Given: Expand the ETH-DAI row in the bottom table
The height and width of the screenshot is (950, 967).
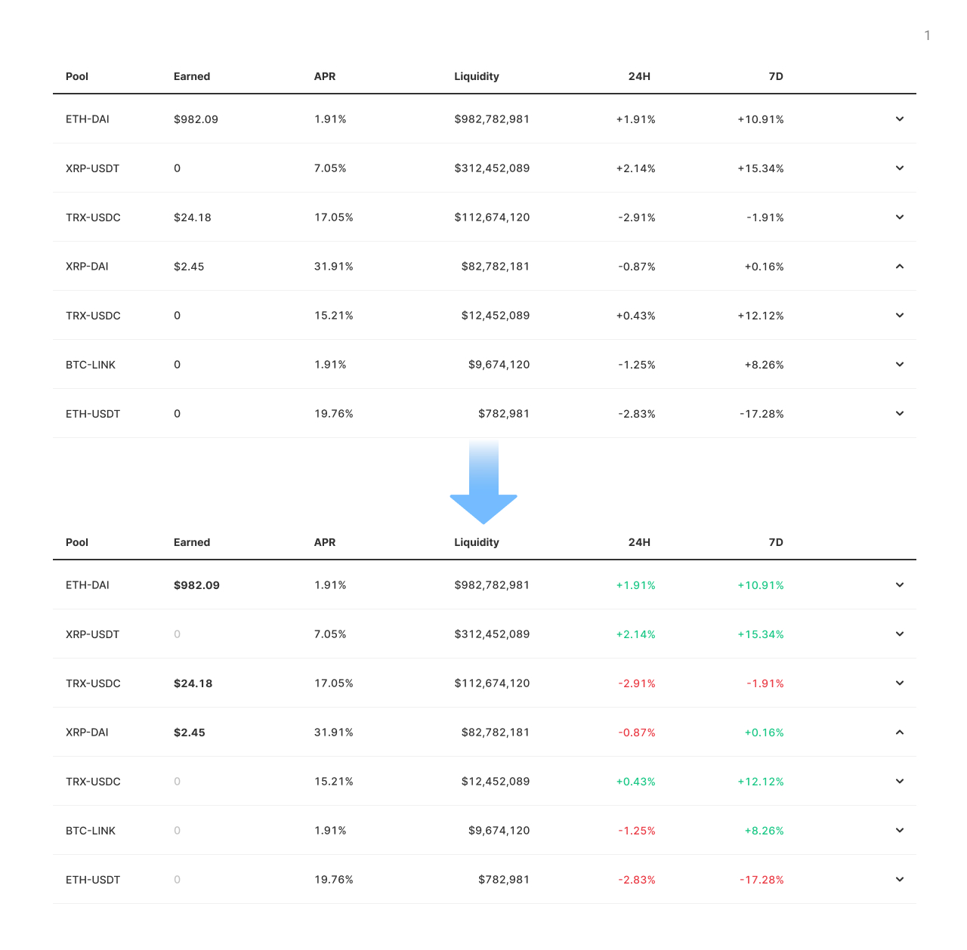Looking at the screenshot, I should [x=899, y=585].
